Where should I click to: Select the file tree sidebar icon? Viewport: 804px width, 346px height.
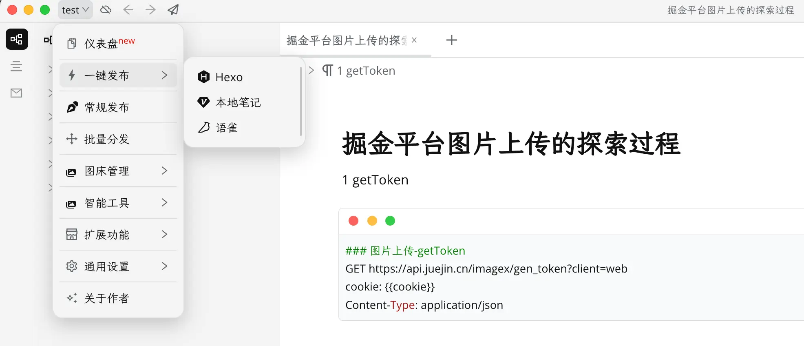[17, 39]
